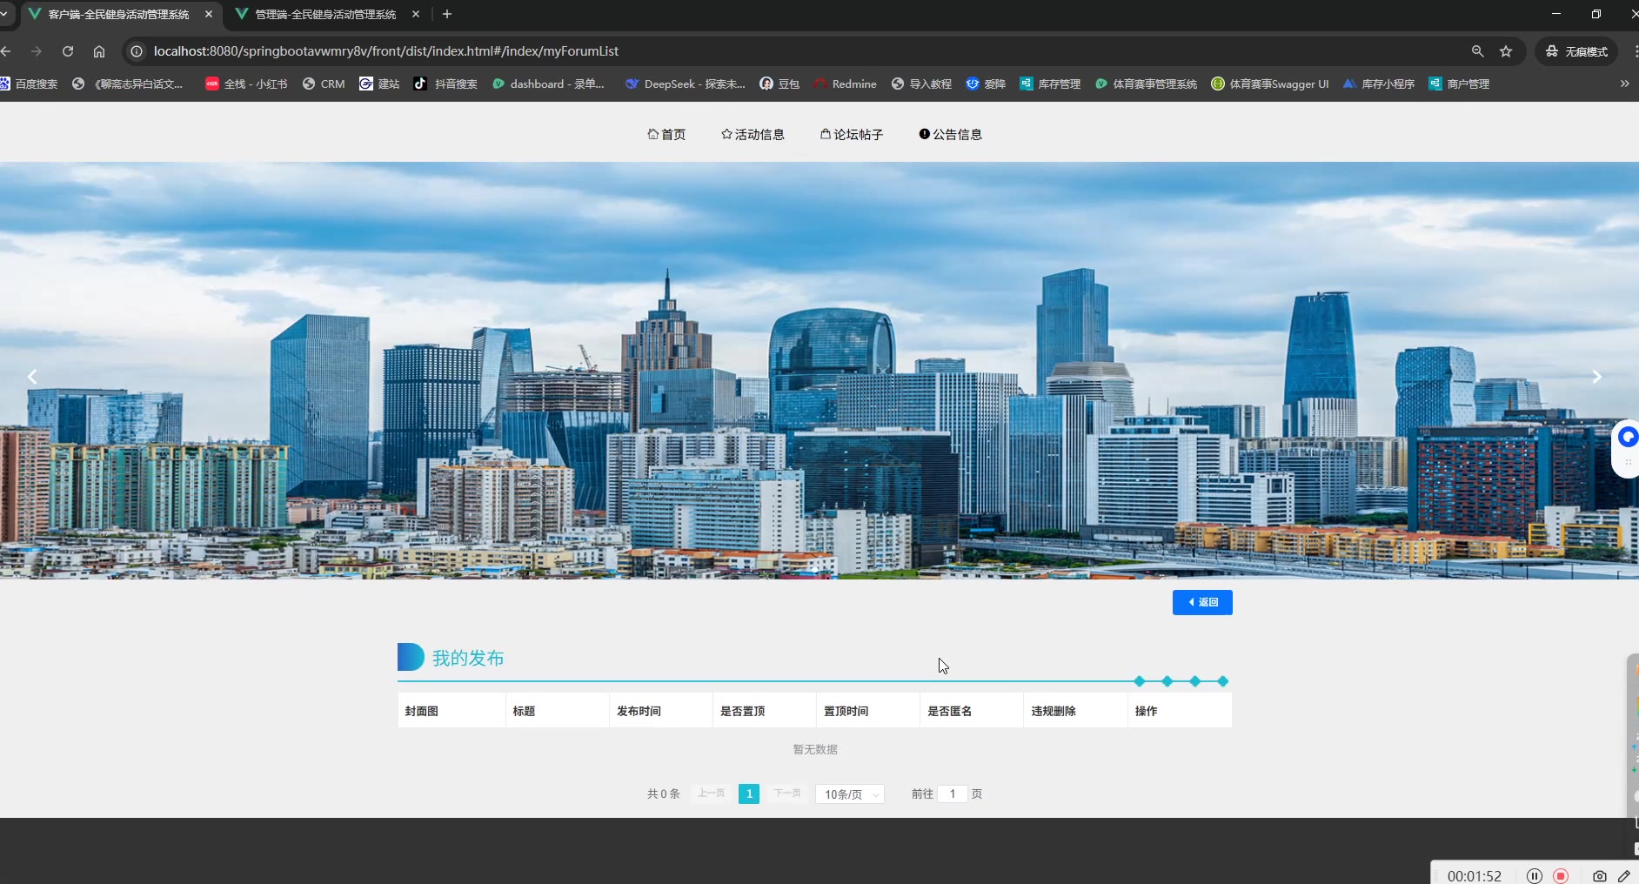This screenshot has height=884, width=1639.
Task: Go to the 论坛帖子 menu item
Action: pyautogui.click(x=852, y=135)
